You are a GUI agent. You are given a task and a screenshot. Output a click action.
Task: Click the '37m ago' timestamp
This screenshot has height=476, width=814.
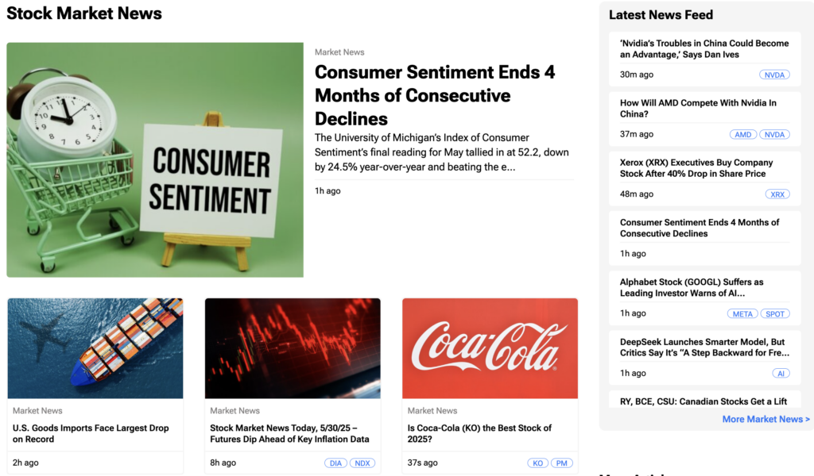tap(637, 134)
